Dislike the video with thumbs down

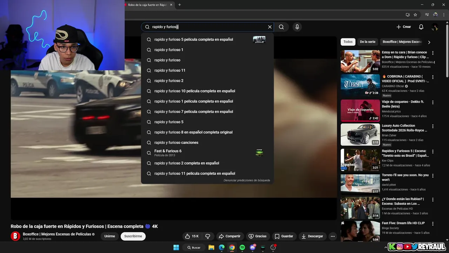point(208,236)
